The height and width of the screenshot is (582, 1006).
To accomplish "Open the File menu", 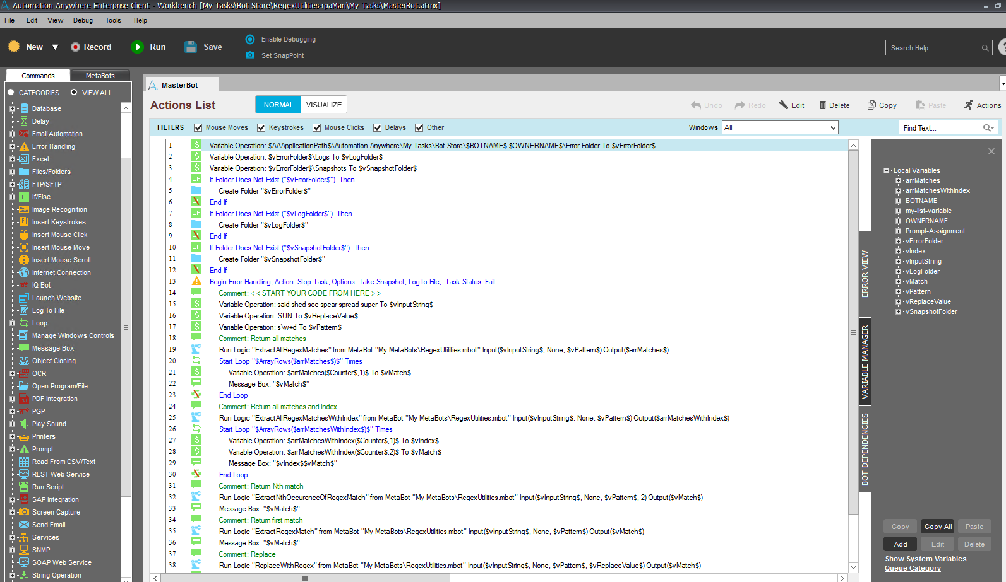I will pyautogui.click(x=9, y=20).
